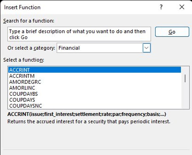Highlight the COUPDAYS function
The height and width of the screenshot is (155, 192).
click(x=22, y=100)
